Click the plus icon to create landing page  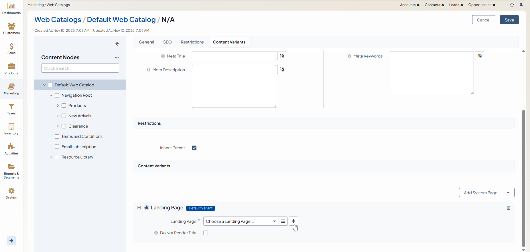click(293, 221)
